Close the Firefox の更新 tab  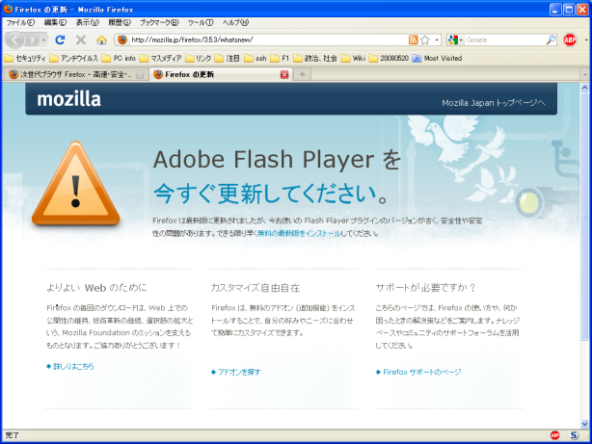[x=284, y=75]
